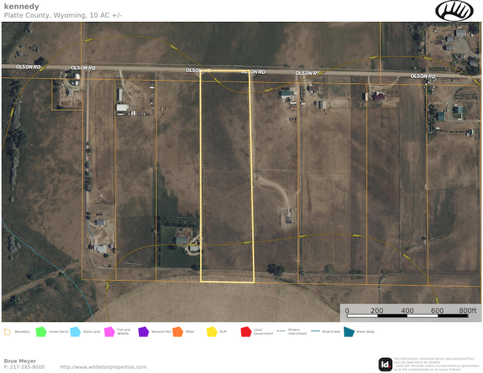Viewport: 483px width, 373px height.
Task: Click the green Forest Service legend swatch
Action: [x=41, y=331]
